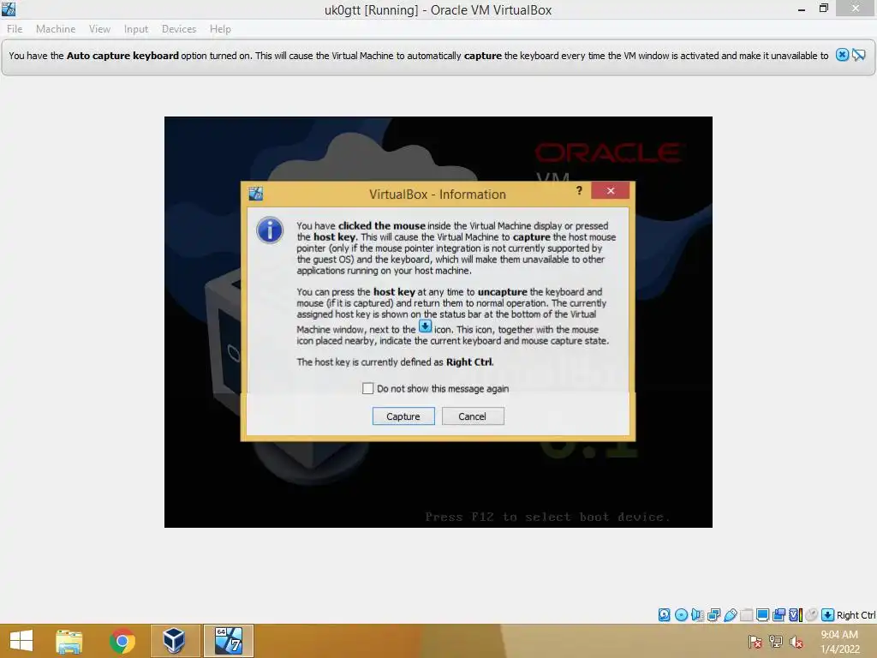Click the CPU virtualization status bar icon
This screenshot has width=877, height=658.
click(x=795, y=615)
